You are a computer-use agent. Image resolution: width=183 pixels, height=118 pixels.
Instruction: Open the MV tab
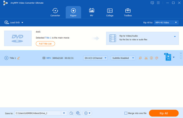pyautogui.click(x=91, y=12)
